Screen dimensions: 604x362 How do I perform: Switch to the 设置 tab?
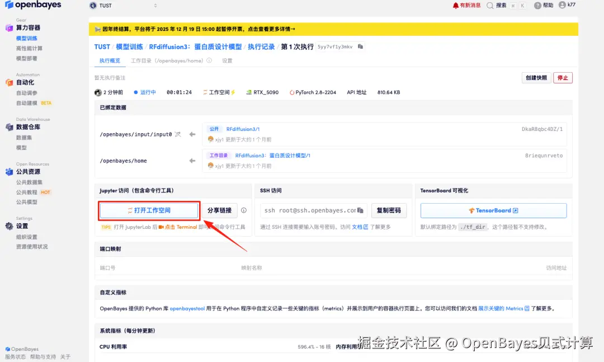(x=227, y=60)
